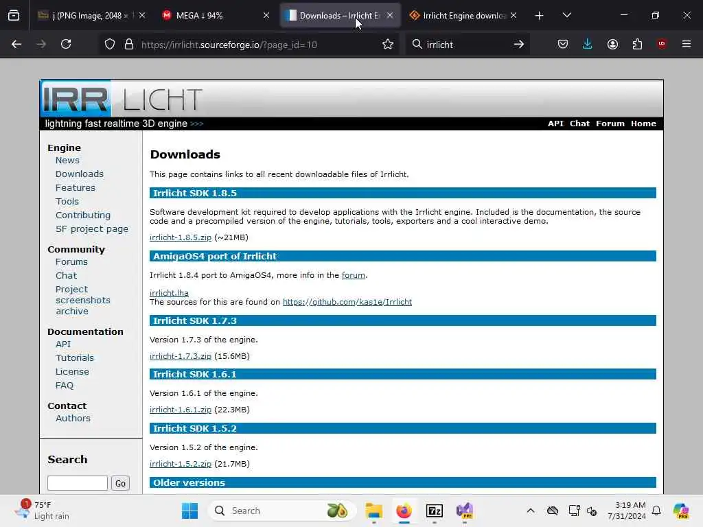Viewport: 703px width, 527px height.
Task: Open the Windows Start menu
Action: [x=189, y=511]
